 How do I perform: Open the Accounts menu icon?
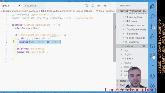(x=152, y=76)
